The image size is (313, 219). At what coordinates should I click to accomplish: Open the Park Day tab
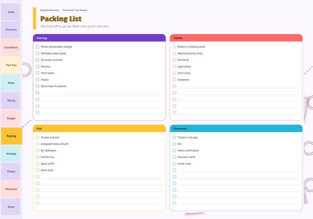click(x=11, y=65)
